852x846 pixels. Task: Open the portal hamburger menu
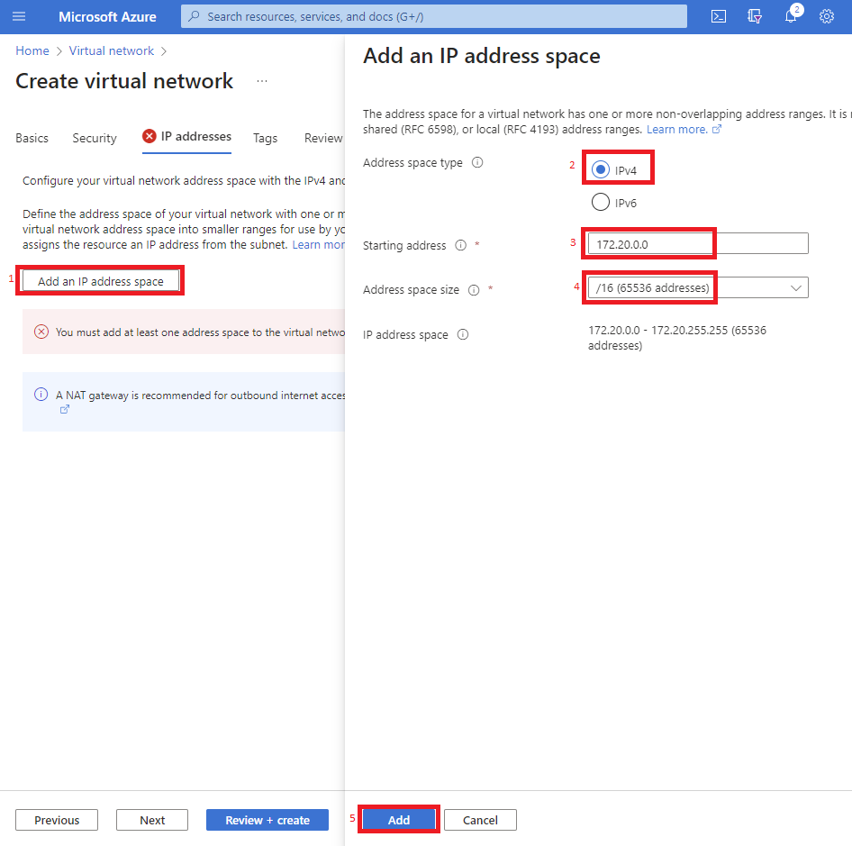pyautogui.click(x=18, y=15)
